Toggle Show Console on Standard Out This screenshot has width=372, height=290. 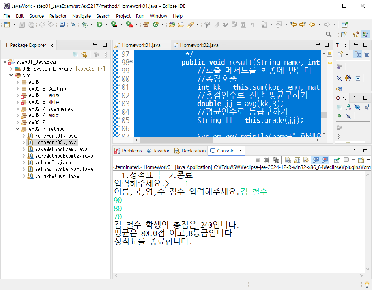tap(316, 160)
